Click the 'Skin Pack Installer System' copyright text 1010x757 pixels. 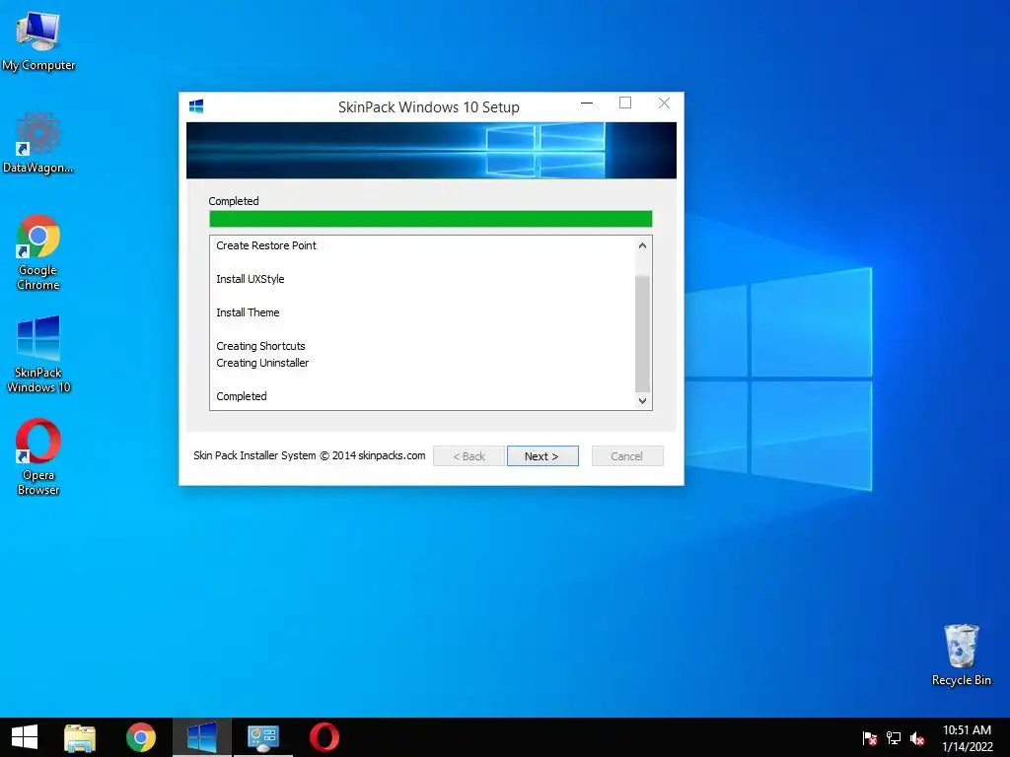[309, 455]
